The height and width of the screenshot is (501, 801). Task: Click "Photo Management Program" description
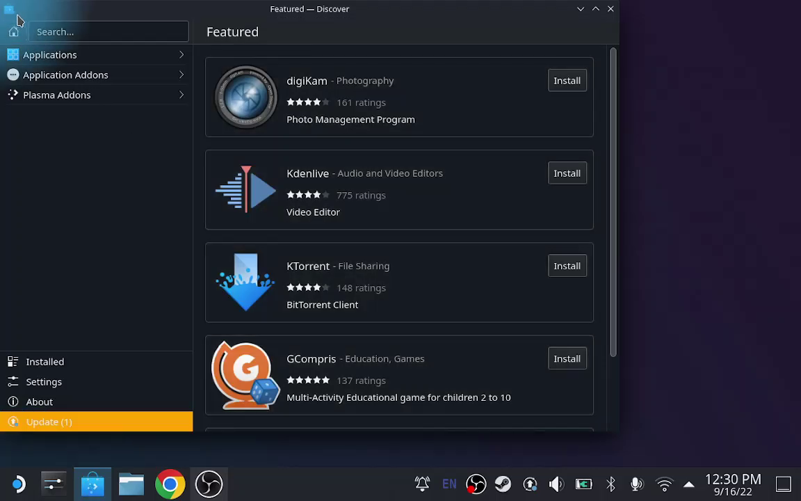coord(350,120)
